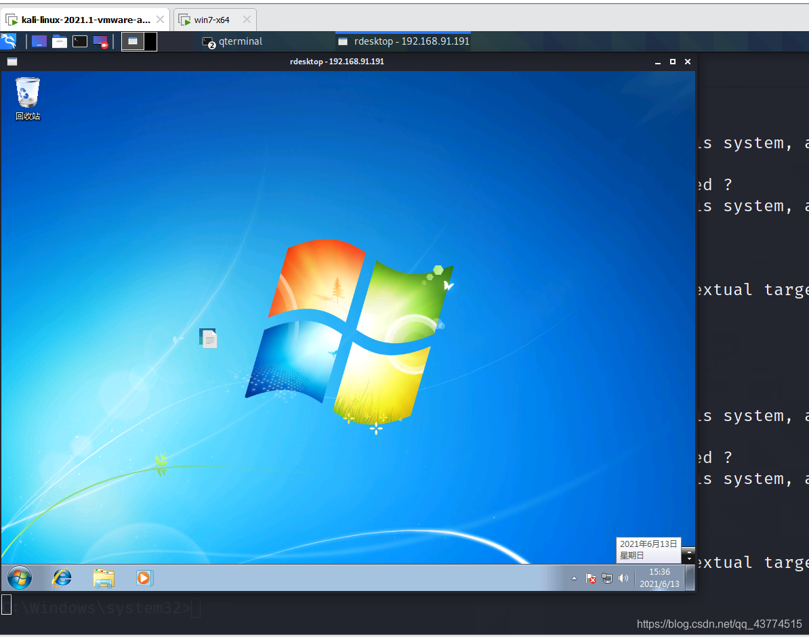809x637 pixels.
Task: Open the Windows 7 Start menu
Action: pyautogui.click(x=20, y=578)
